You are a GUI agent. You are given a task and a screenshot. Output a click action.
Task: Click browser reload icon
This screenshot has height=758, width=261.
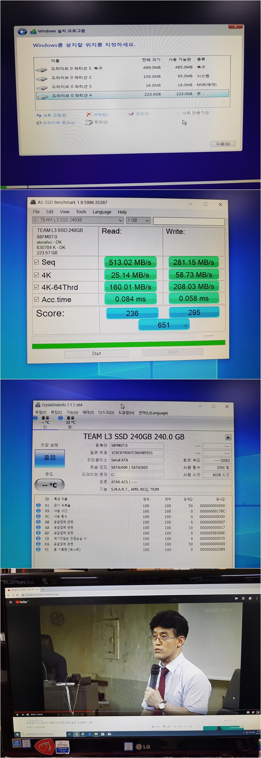[x=17, y=595]
